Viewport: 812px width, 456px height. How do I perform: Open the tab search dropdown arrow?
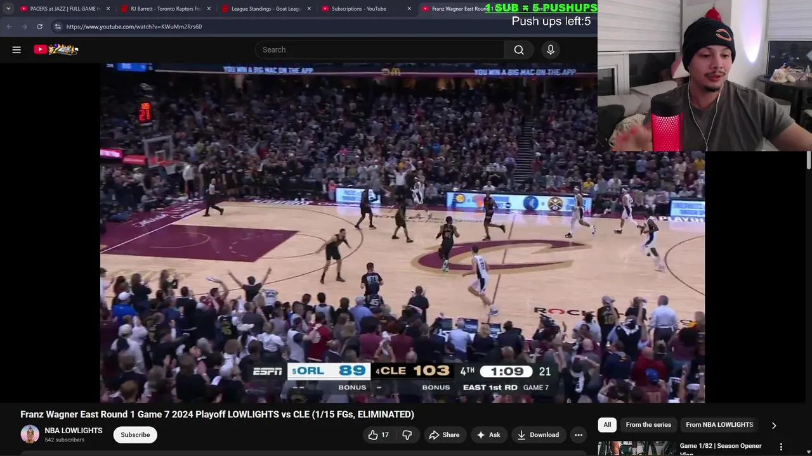8,9
